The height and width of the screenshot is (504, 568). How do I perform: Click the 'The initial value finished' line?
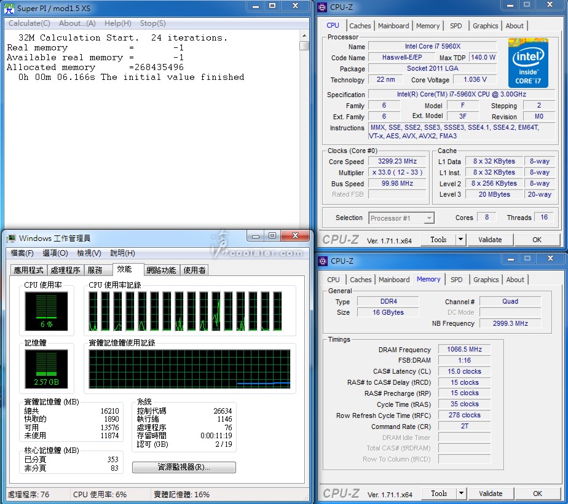pyautogui.click(x=172, y=77)
